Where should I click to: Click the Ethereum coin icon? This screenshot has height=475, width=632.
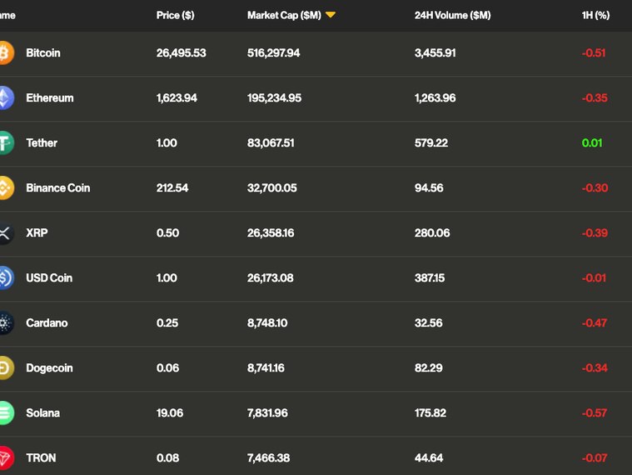(5, 97)
